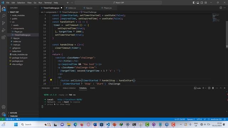Click the lightbulb code action icon
Image resolution: width=228 pixels, height=128 pixels.
[x=51, y=80]
